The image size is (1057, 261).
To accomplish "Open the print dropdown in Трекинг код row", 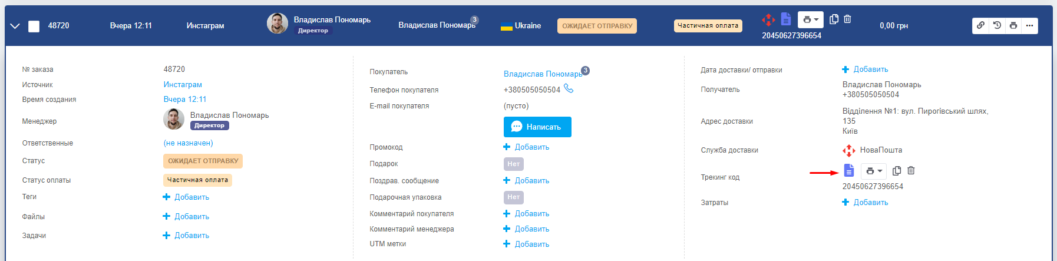I will pos(874,171).
